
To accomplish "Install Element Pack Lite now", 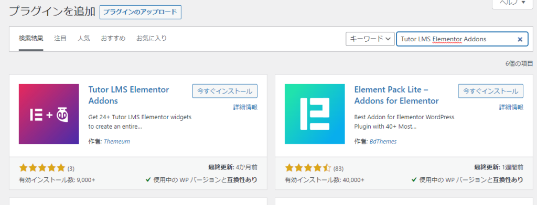I will click(x=490, y=91).
